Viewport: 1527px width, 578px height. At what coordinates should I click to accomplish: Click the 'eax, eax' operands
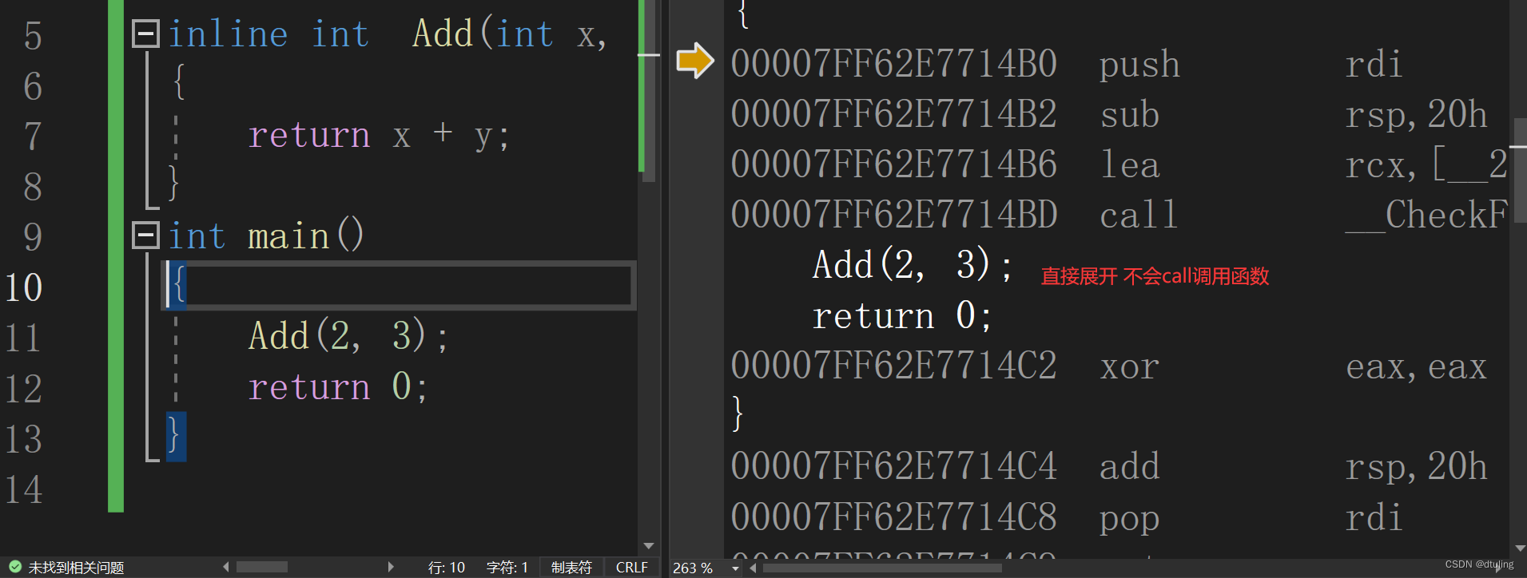tap(1416, 366)
